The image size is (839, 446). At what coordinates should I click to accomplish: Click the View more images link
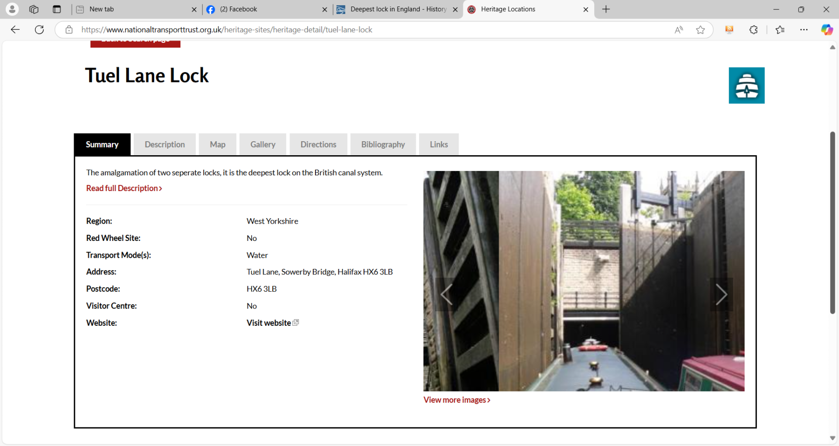tap(457, 400)
